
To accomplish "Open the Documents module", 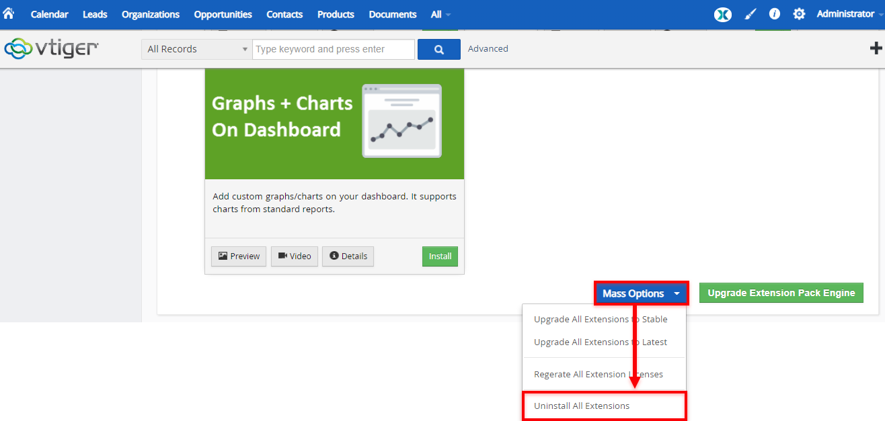I will [393, 14].
